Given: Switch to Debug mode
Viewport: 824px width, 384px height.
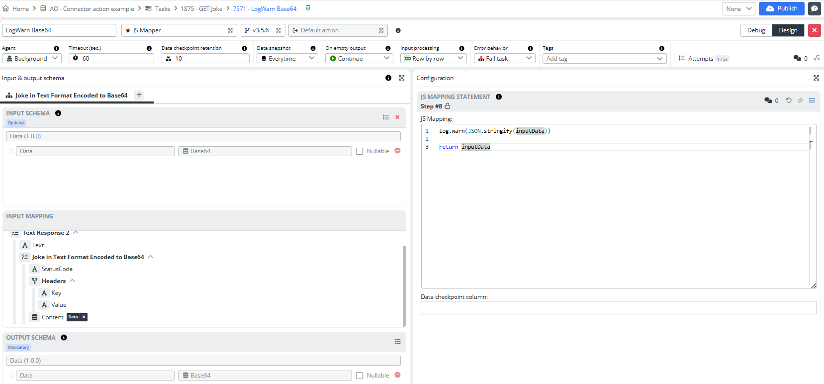Looking at the screenshot, I should point(756,30).
